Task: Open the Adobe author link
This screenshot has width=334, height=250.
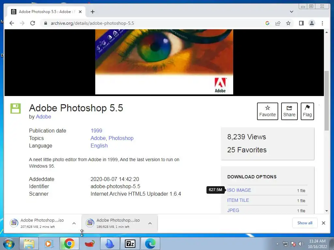Action: 43,117
